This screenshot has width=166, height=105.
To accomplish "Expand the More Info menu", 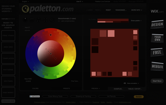I will click(137, 10).
